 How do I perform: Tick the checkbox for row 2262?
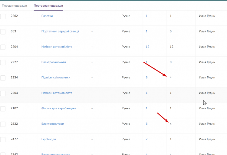3,16
